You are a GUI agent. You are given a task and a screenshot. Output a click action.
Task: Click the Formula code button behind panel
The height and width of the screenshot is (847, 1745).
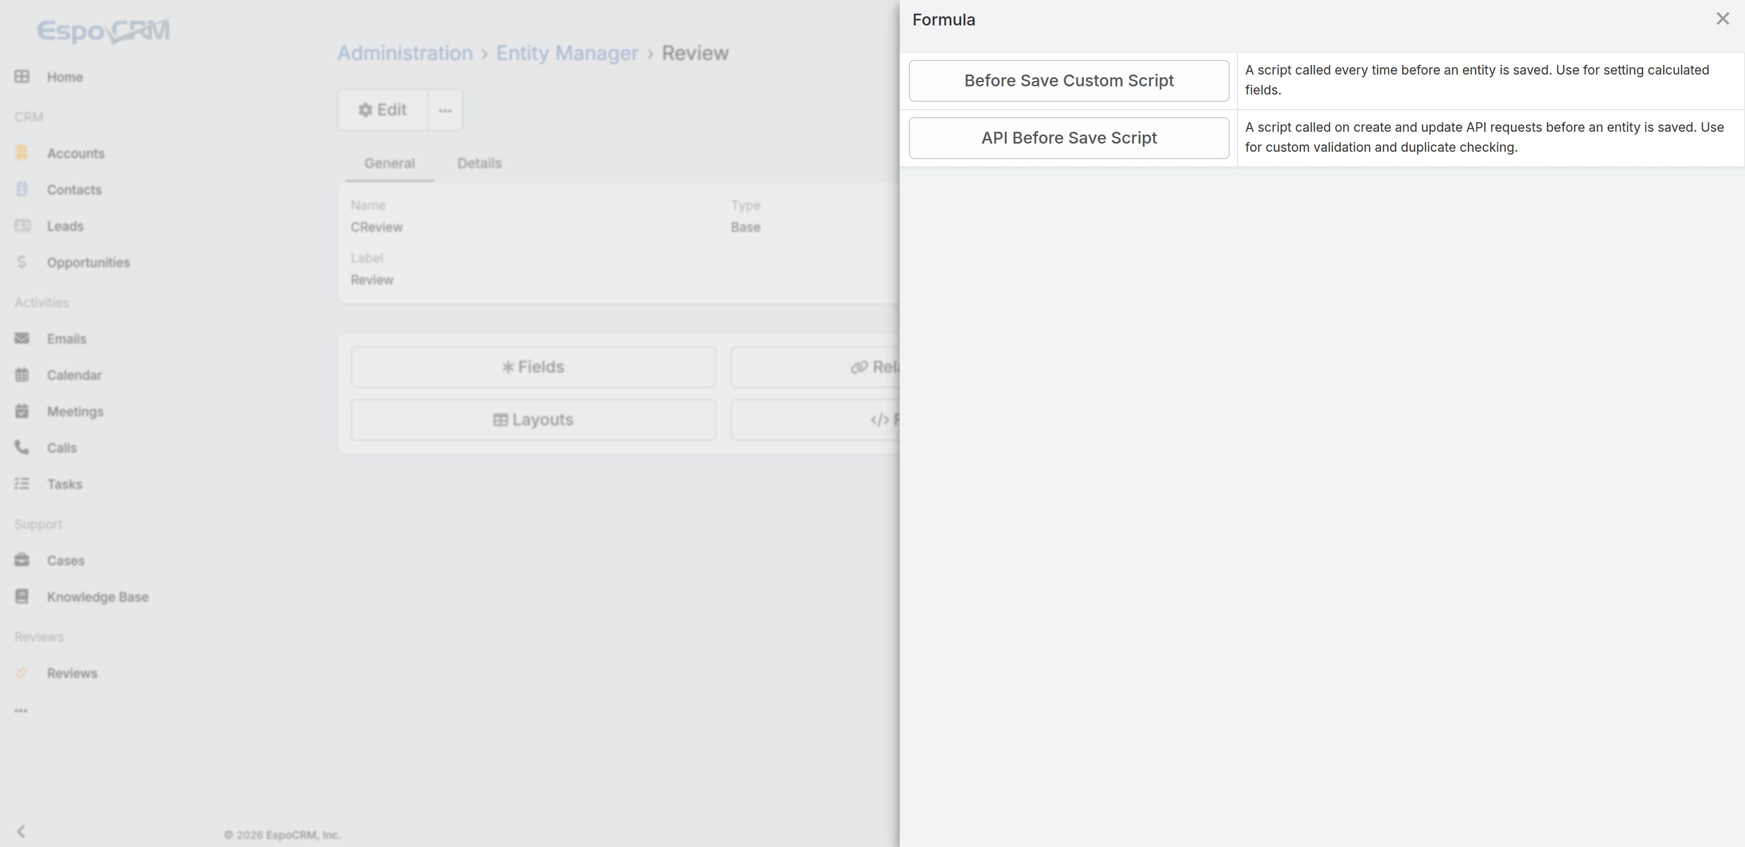(x=815, y=420)
